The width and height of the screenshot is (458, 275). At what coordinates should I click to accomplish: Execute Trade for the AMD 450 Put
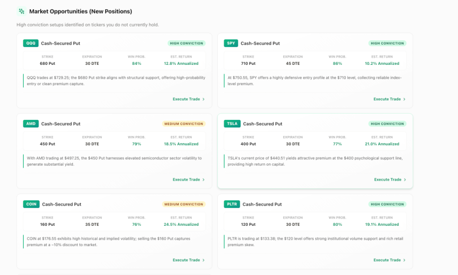pos(189,180)
